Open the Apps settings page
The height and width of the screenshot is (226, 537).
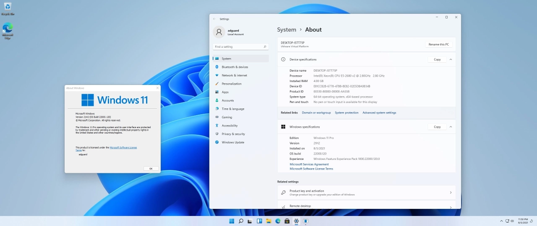click(241, 92)
